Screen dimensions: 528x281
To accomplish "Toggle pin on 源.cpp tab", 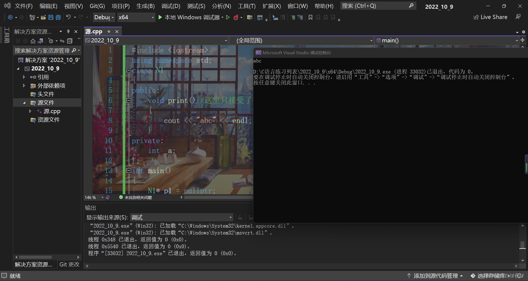I will click(109, 32).
